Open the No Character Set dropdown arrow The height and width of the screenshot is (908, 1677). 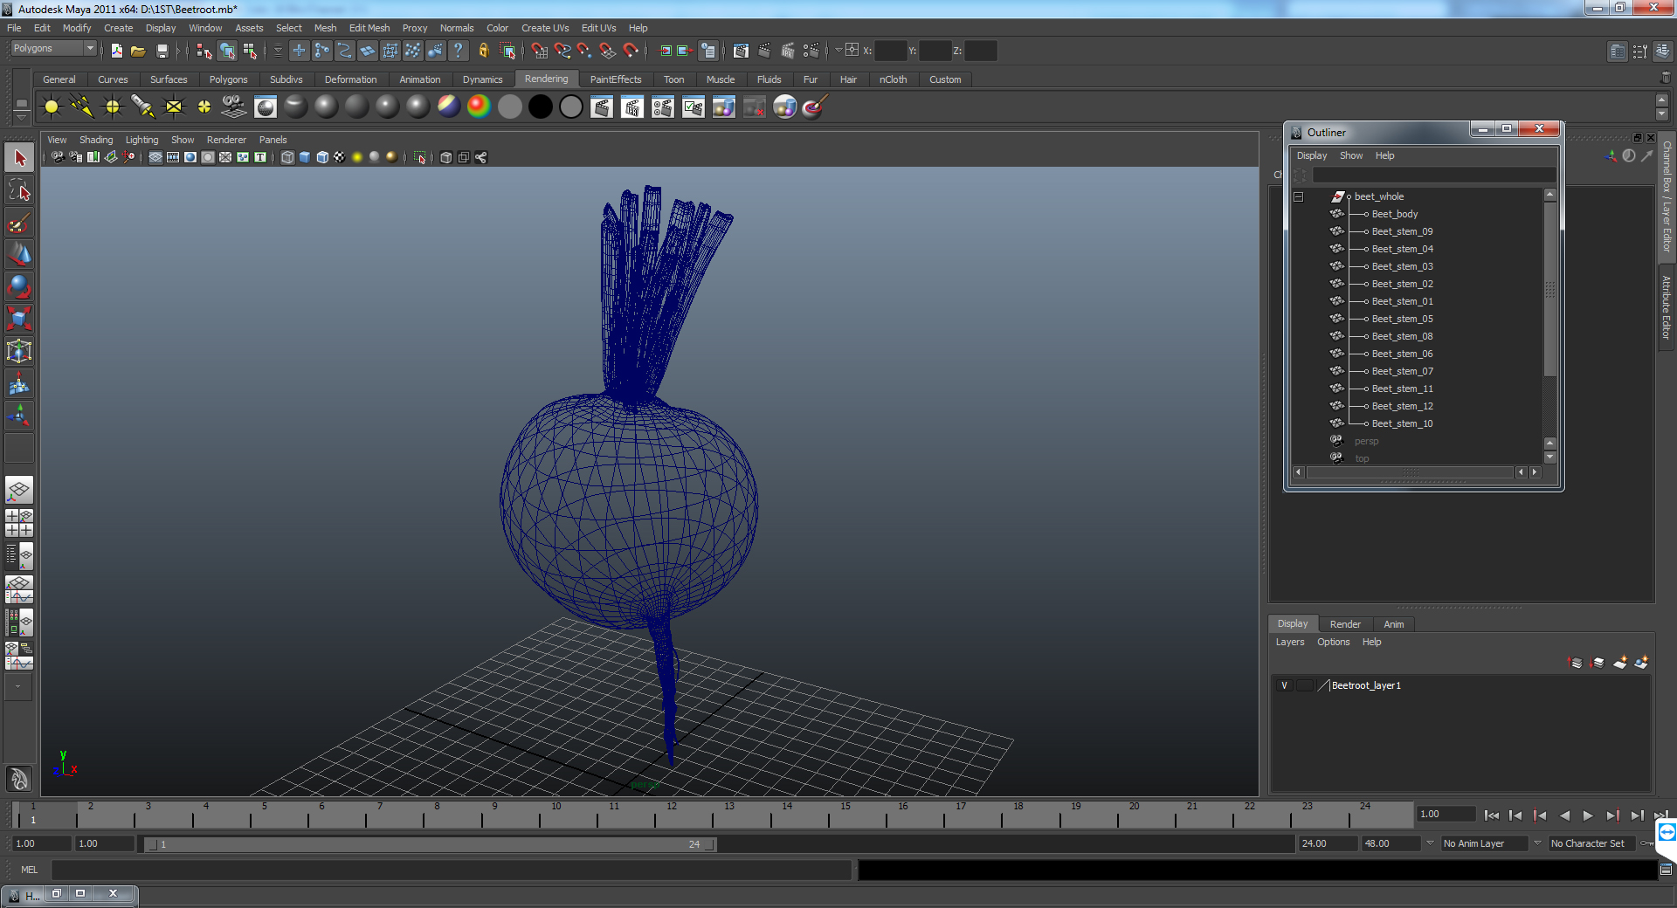pyautogui.click(x=1538, y=843)
